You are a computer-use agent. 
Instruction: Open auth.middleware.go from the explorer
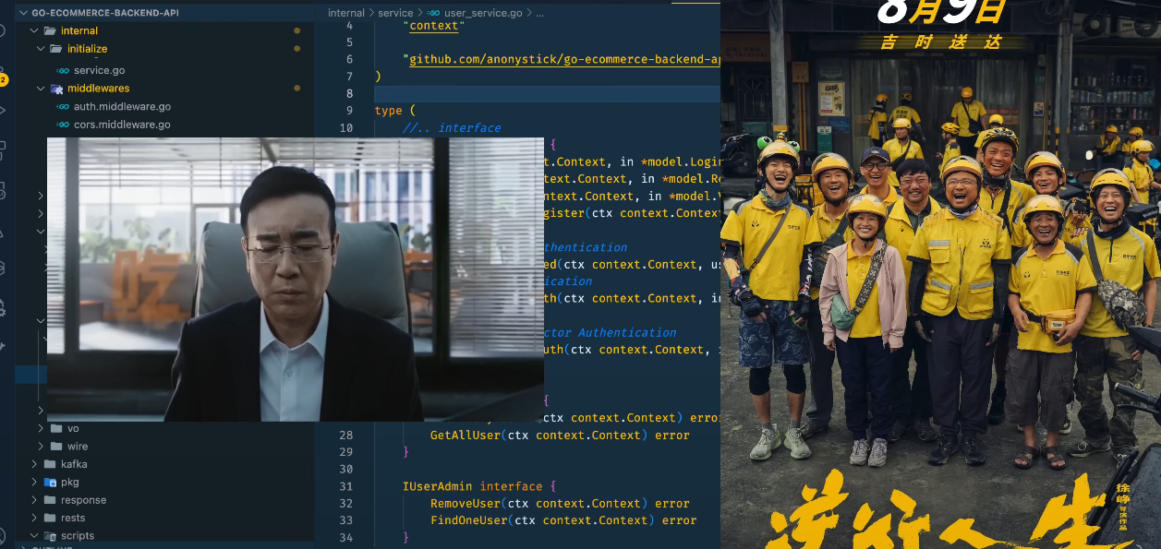click(122, 107)
